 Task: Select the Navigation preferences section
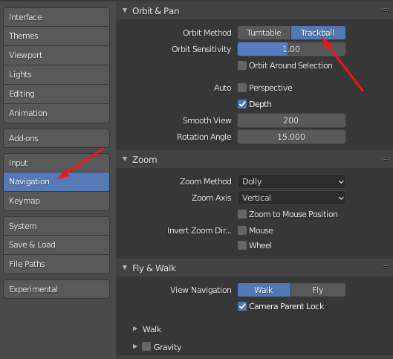(56, 182)
